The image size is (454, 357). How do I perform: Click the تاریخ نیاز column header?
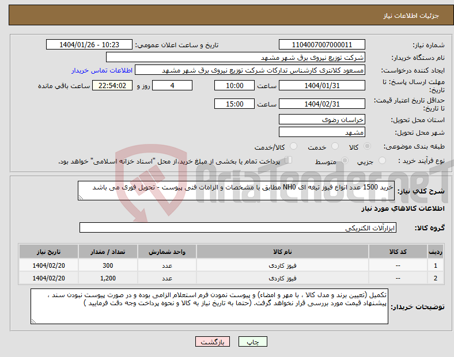click(48, 252)
